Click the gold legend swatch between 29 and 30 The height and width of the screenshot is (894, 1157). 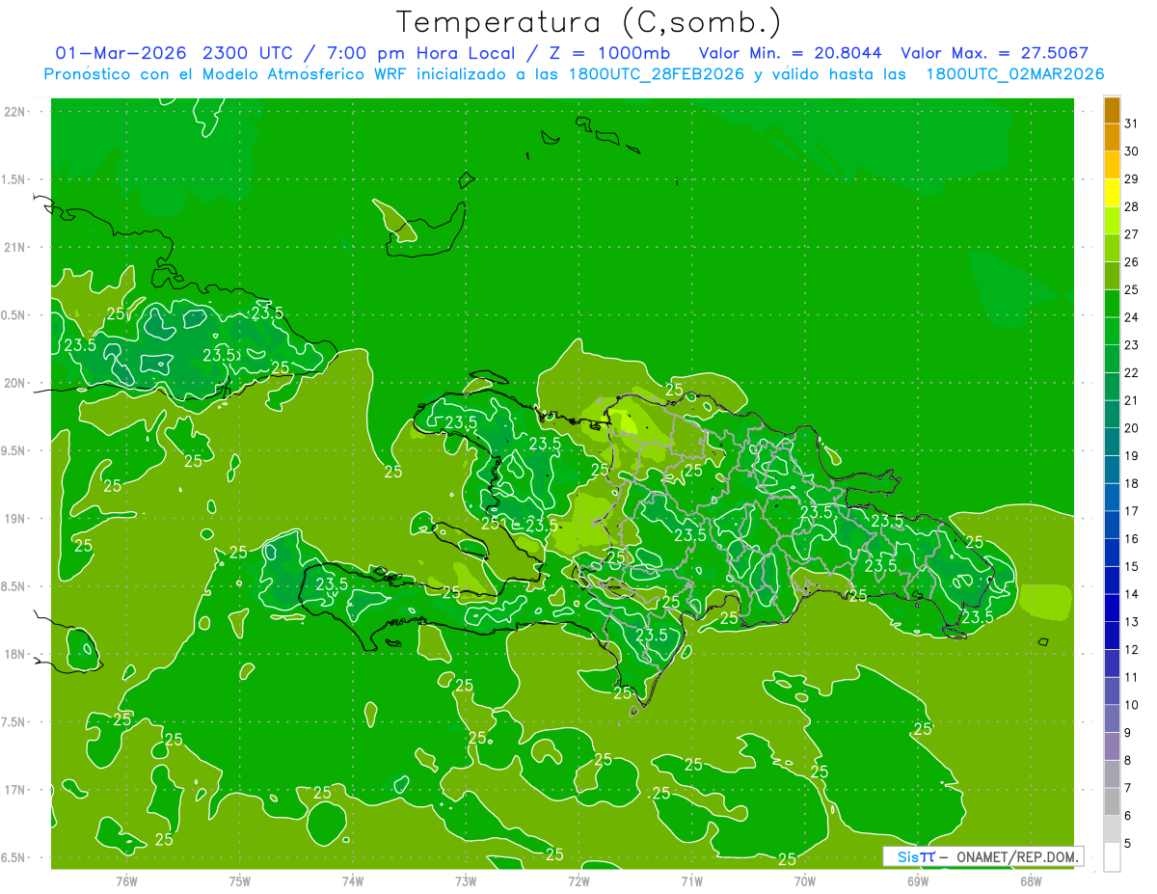pyautogui.click(x=1112, y=165)
